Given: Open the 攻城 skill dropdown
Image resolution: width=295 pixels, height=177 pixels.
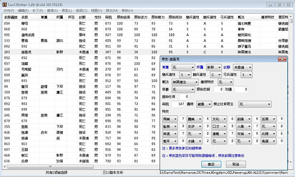Looking at the screenshot, I should pyautogui.click(x=244, y=134).
